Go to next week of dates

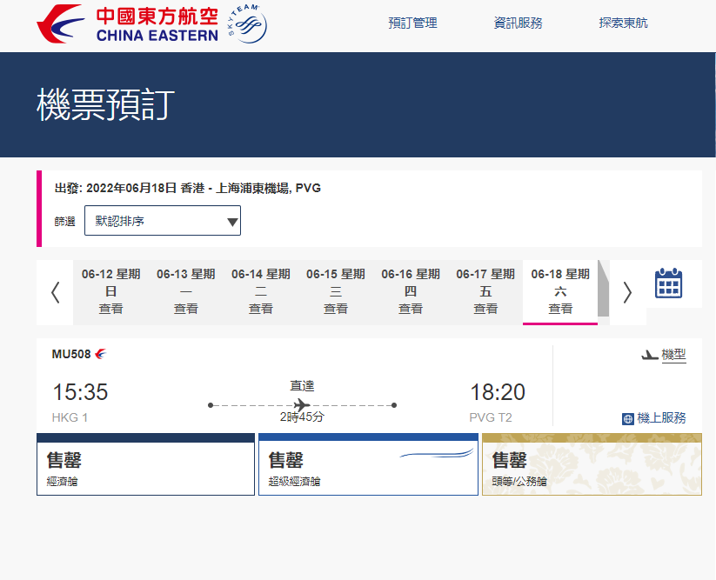(627, 292)
